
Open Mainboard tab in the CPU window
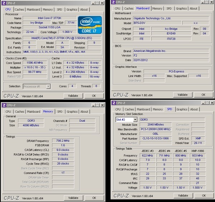point(33,10)
